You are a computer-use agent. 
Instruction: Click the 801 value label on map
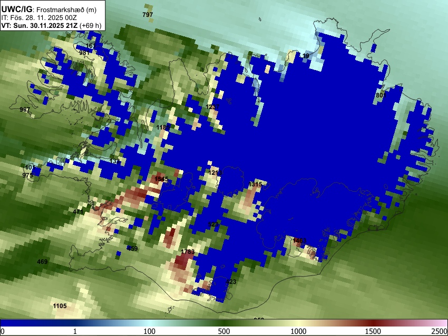(381, 95)
